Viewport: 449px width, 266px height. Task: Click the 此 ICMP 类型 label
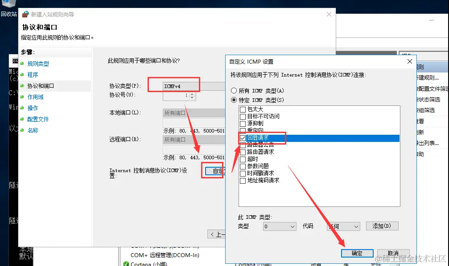pos(255,217)
